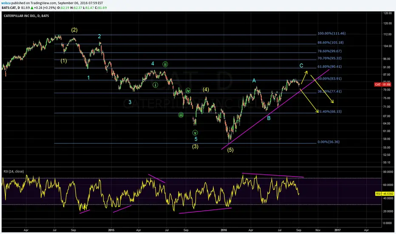
Task: Click the wave C label
Action: 301,66
